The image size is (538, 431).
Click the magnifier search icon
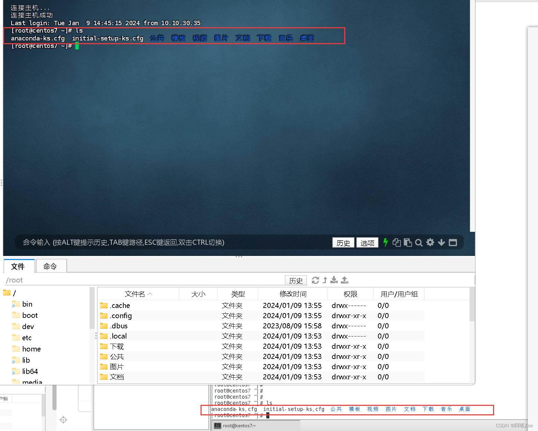(x=419, y=243)
